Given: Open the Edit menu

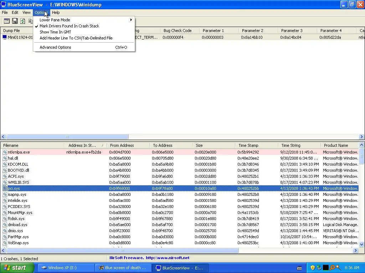Looking at the screenshot, I should (15, 12).
